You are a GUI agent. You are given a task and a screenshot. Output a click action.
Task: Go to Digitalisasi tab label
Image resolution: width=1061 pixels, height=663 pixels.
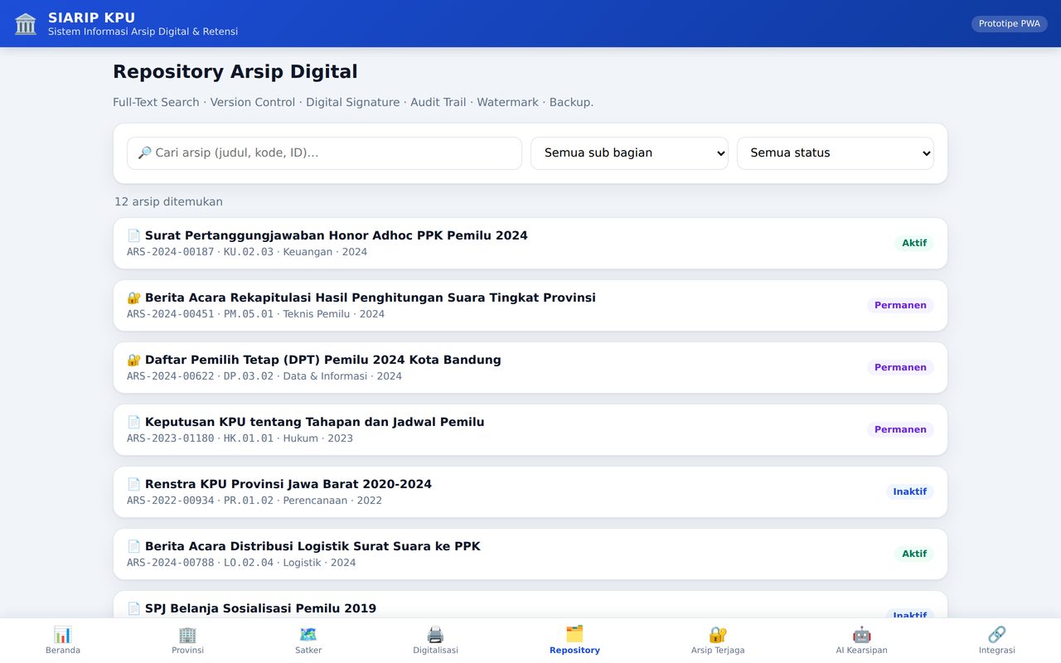click(435, 651)
